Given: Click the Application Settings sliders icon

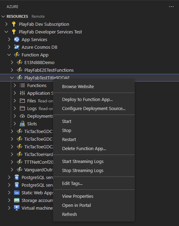Looking at the screenshot, I should click(22, 93).
